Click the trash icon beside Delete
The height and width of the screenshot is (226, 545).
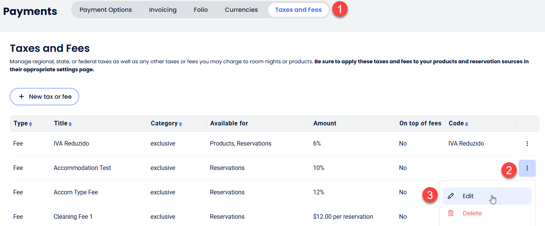point(451,213)
